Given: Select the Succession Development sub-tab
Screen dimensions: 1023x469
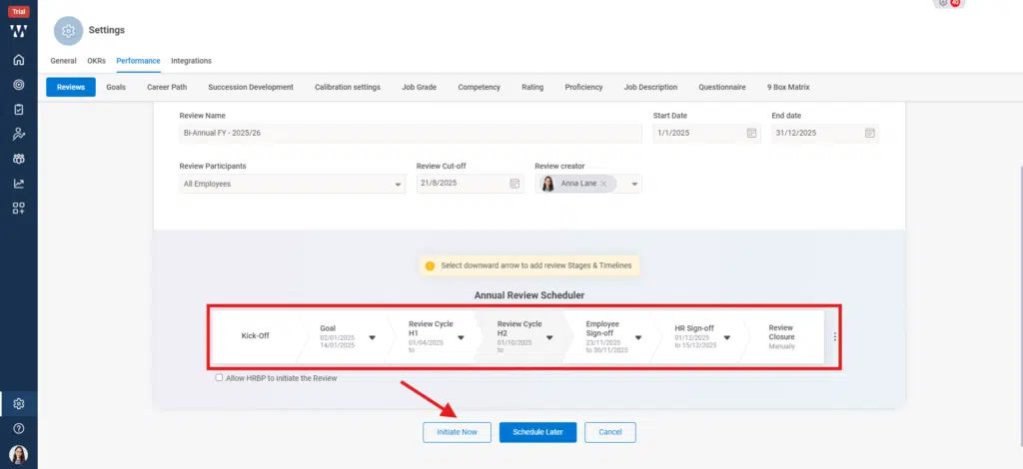Looking at the screenshot, I should tap(251, 87).
